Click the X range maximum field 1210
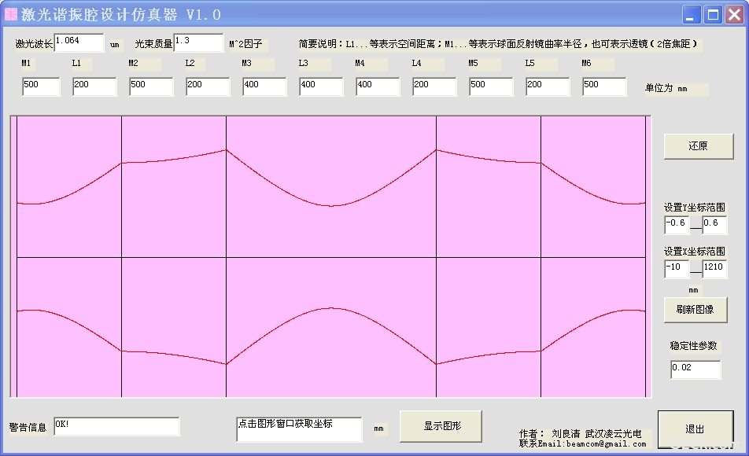This screenshot has width=749, height=456. 714,269
